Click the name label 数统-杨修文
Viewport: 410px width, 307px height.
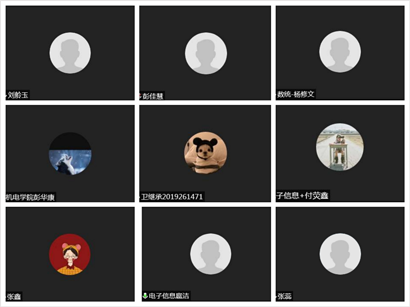click(296, 94)
